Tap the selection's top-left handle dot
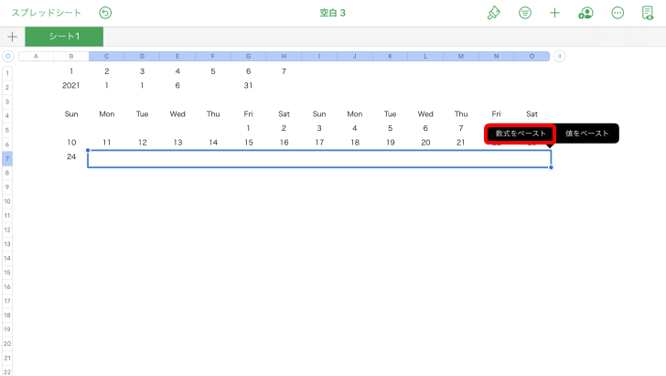The height and width of the screenshot is (376, 666). click(88, 150)
